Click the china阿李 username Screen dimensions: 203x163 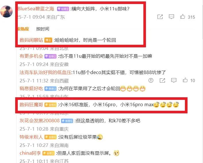click(x=30, y=153)
